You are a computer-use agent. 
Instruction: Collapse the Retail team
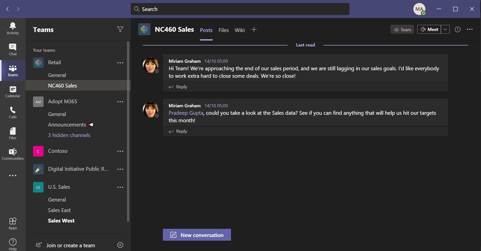(x=54, y=62)
